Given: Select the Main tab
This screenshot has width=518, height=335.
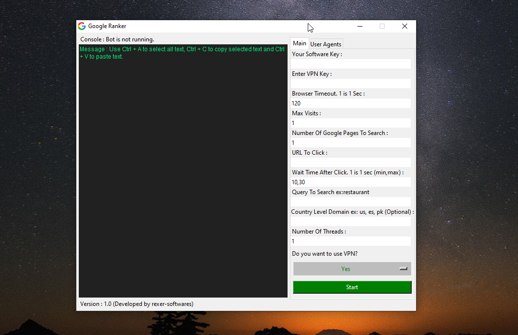Looking at the screenshot, I should 299,43.
